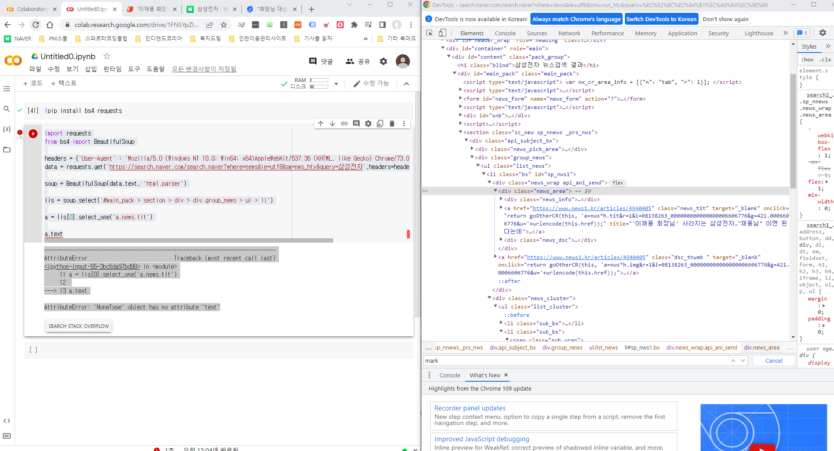Screen dimensions: 834x451
Task: Add comment icon in cell toolbar
Action: [357, 124]
